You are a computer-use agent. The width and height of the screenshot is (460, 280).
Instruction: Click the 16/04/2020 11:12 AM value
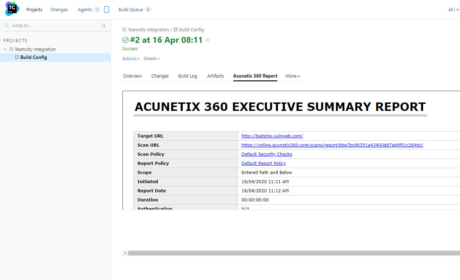point(265,191)
